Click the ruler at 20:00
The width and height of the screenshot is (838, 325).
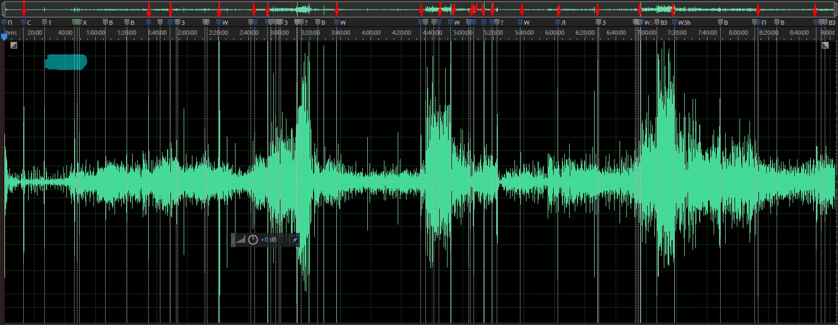point(35,33)
